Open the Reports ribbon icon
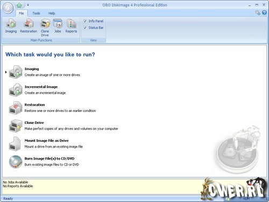Screen dimensions: 269x202 pyautogui.click(x=71, y=26)
